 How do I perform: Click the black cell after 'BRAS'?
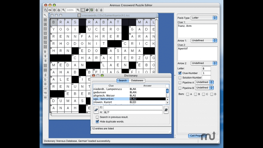tap(82, 22)
